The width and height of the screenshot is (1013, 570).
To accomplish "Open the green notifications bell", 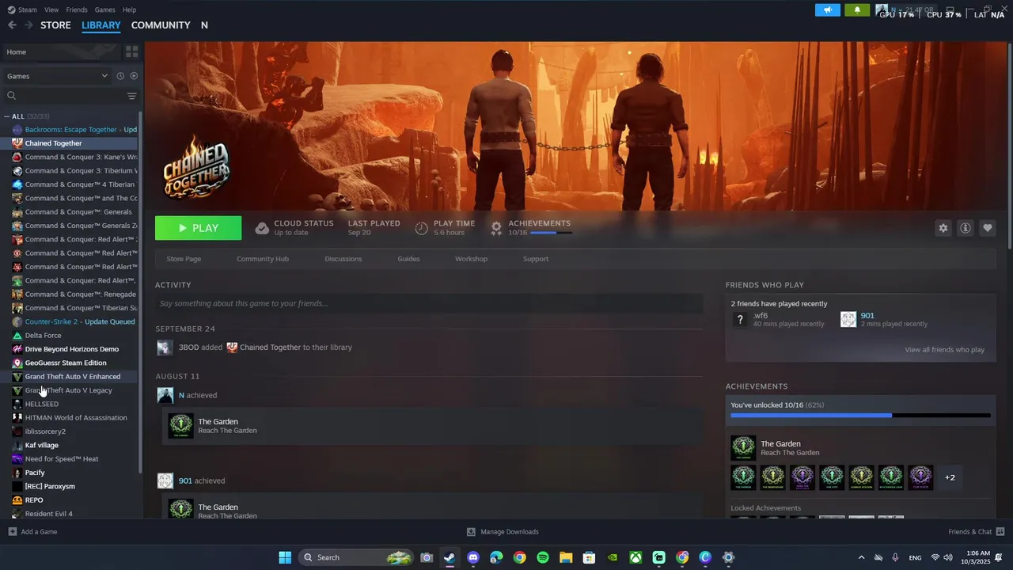I will [857, 10].
